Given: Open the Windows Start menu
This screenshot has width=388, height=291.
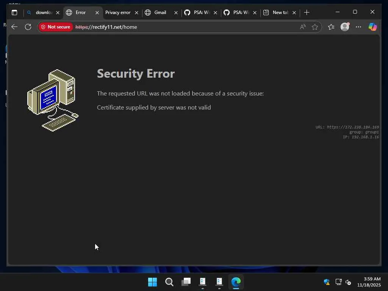Looking at the screenshot, I should 152,282.
